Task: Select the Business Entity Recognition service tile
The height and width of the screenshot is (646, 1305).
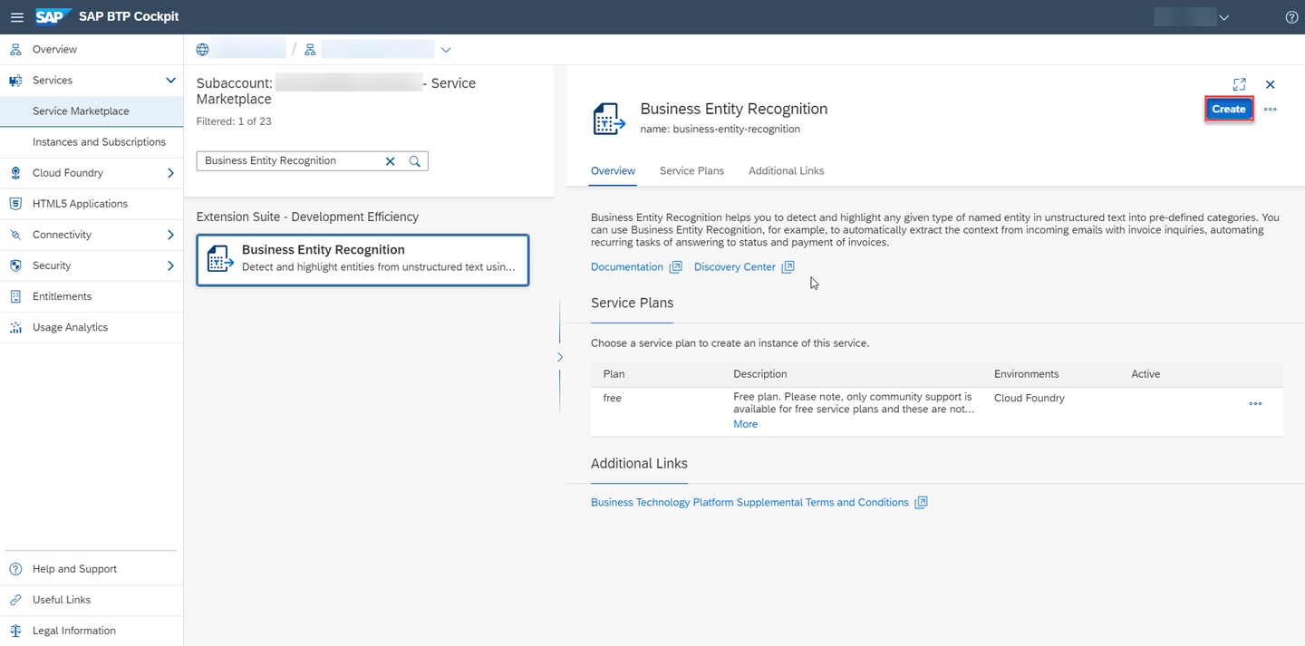Action: coord(362,260)
